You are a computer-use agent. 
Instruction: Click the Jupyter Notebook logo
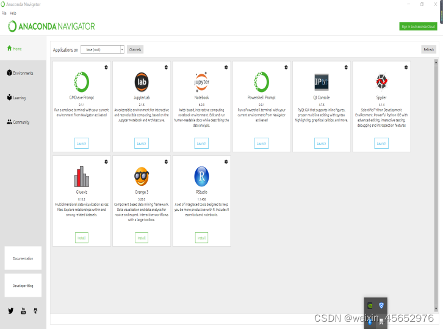201,82
